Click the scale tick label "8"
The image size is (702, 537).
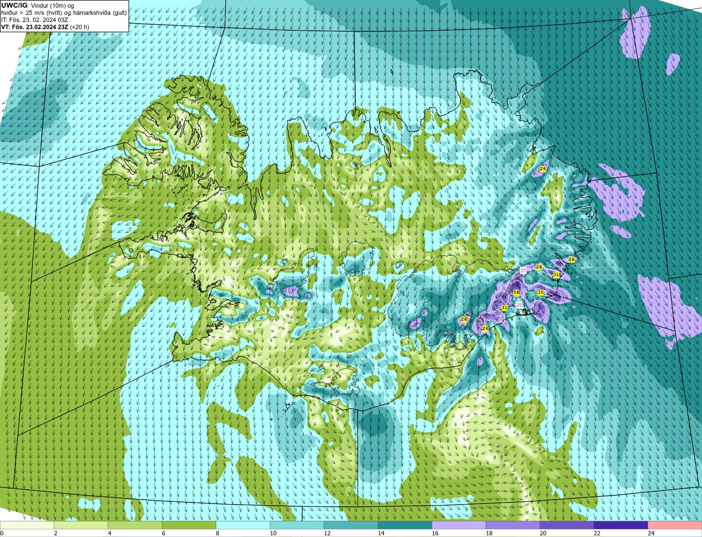click(218, 533)
